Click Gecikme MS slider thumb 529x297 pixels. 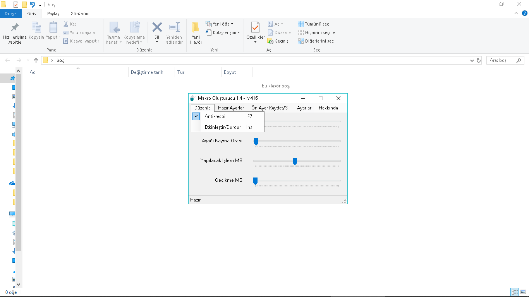click(x=255, y=181)
